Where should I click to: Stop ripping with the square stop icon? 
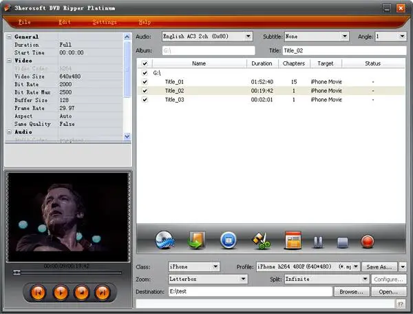(x=342, y=242)
